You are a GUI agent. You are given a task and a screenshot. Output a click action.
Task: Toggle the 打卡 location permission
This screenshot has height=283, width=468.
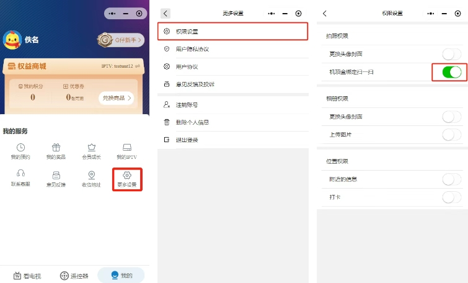point(452,197)
